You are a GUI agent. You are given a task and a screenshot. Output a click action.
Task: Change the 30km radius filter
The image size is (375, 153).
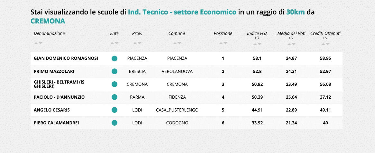pos(296,13)
